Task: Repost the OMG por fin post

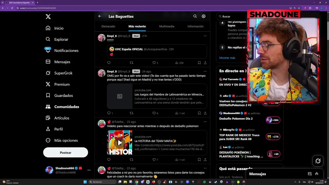Action: click(131, 113)
